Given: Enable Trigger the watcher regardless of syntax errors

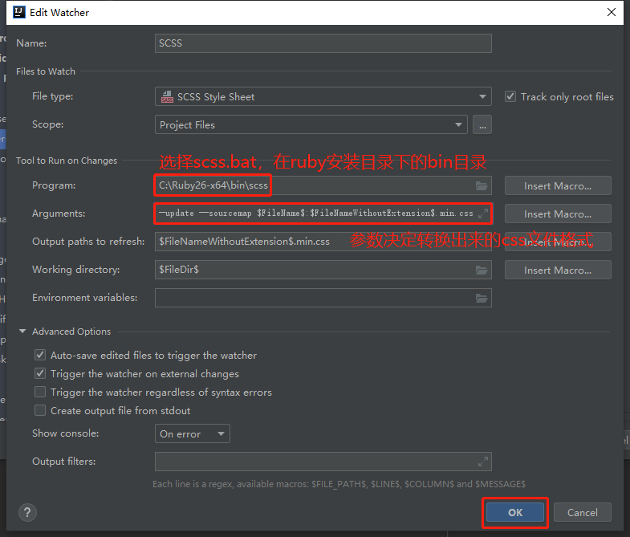Looking at the screenshot, I should pos(40,392).
